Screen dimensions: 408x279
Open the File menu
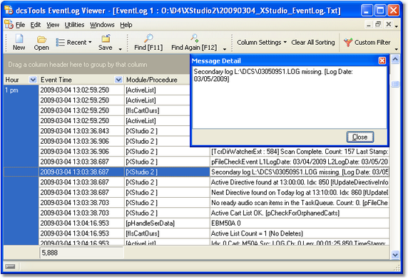pos(20,25)
